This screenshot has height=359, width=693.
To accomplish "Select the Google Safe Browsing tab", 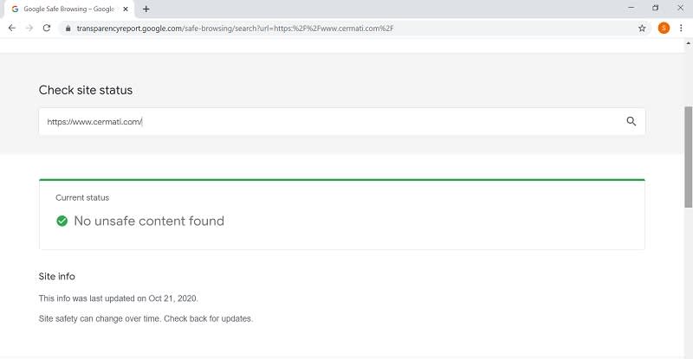I will [68, 9].
